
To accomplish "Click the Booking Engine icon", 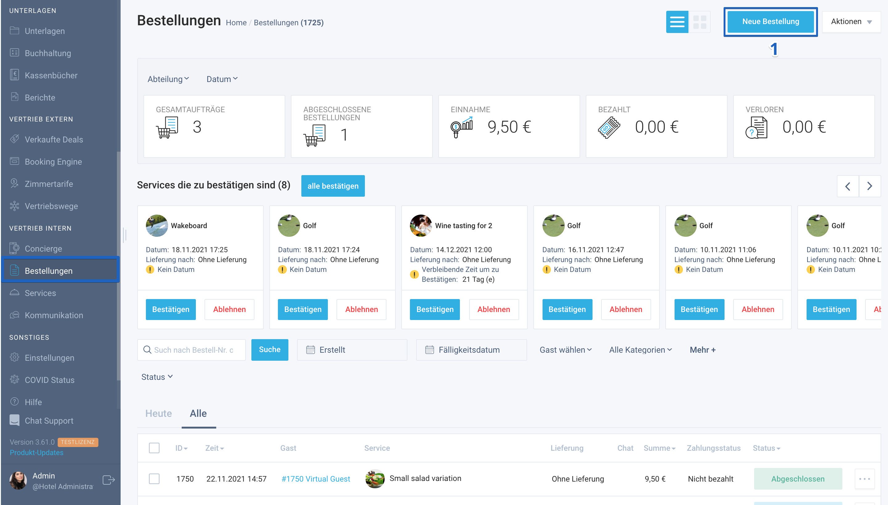I will click(14, 161).
